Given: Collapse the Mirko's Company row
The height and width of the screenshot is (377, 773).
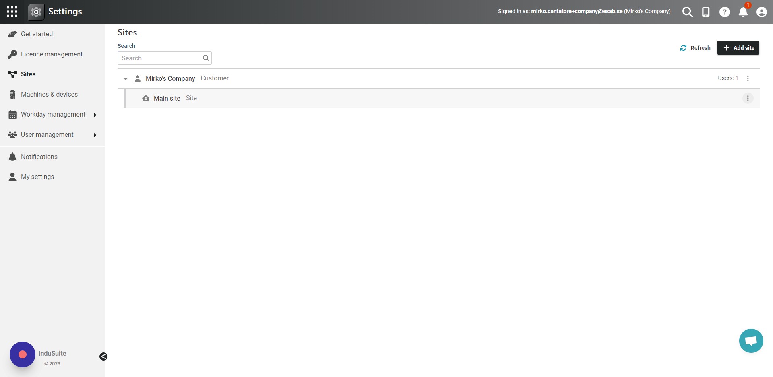Looking at the screenshot, I should [x=126, y=79].
